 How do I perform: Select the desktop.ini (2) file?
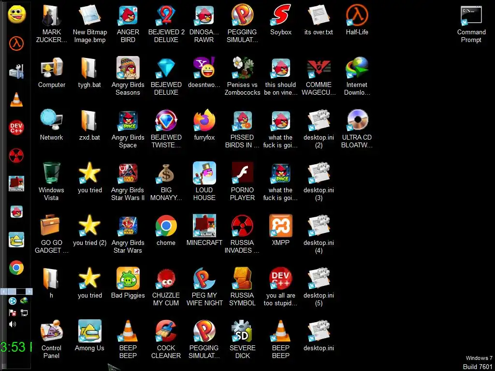319,129
